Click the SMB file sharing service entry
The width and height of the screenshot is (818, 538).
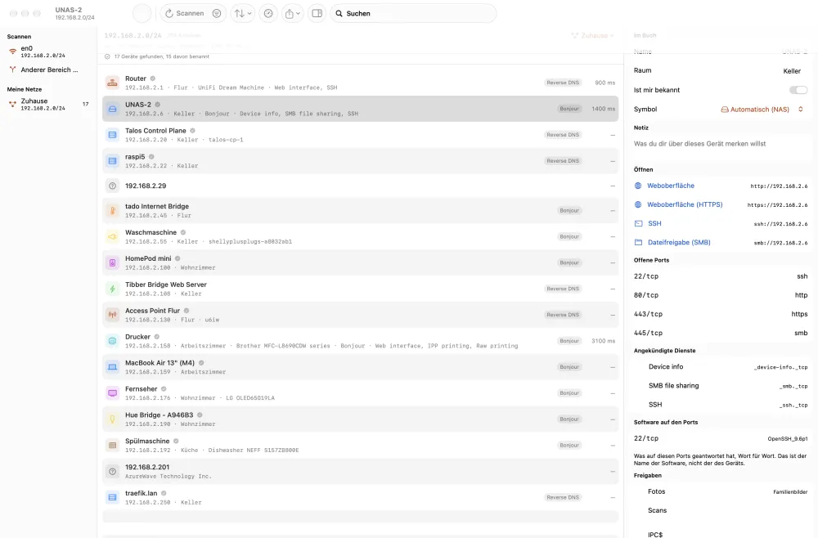click(x=721, y=386)
